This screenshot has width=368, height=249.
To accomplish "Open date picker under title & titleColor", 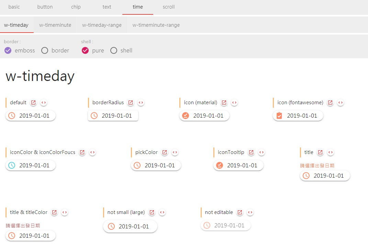I will coord(31,236).
